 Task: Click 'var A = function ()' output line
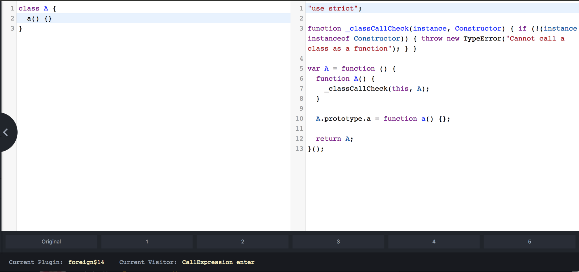pyautogui.click(x=351, y=69)
